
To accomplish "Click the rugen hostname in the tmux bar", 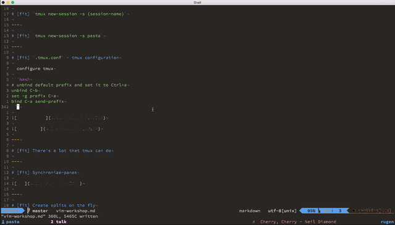I will point(387,222).
